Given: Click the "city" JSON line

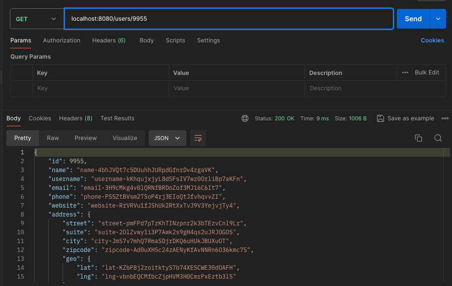Looking at the screenshot, I should click(x=147, y=241).
